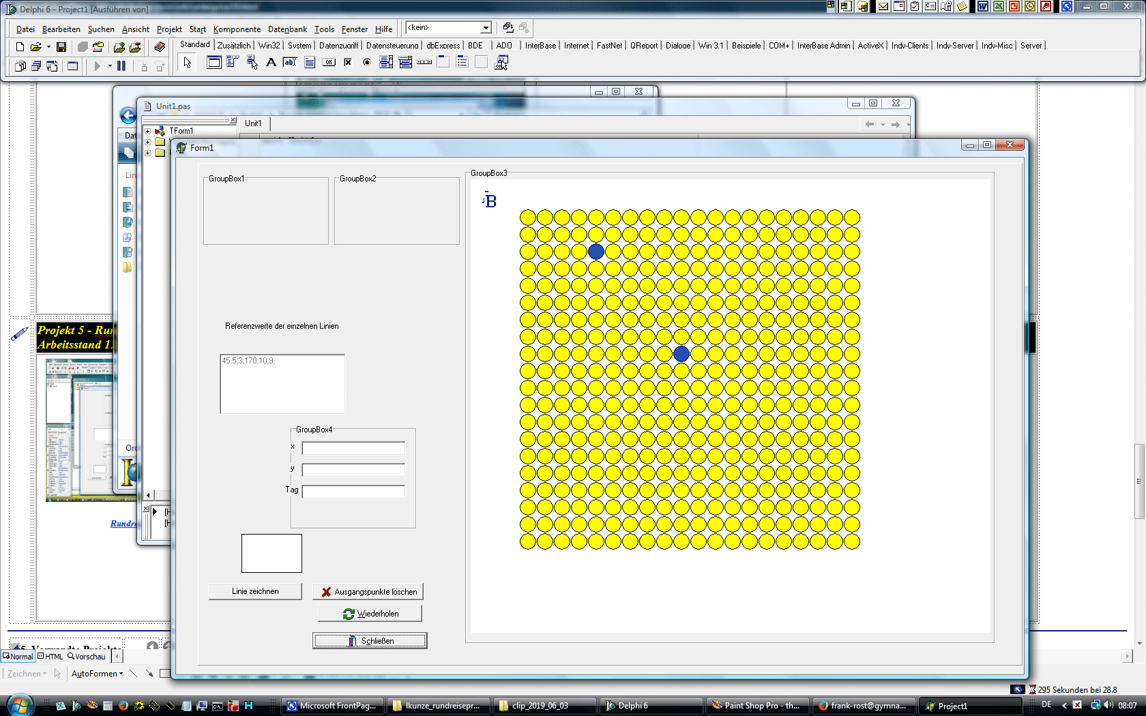This screenshot has width=1146, height=716.
Task: Open the Datei menu
Action: [x=25, y=29]
